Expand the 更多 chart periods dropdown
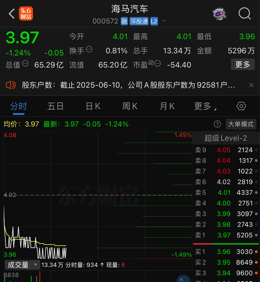This screenshot has width=260, height=282. click(x=205, y=106)
